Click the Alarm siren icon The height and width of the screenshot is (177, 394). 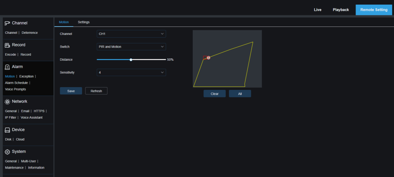coord(7,67)
